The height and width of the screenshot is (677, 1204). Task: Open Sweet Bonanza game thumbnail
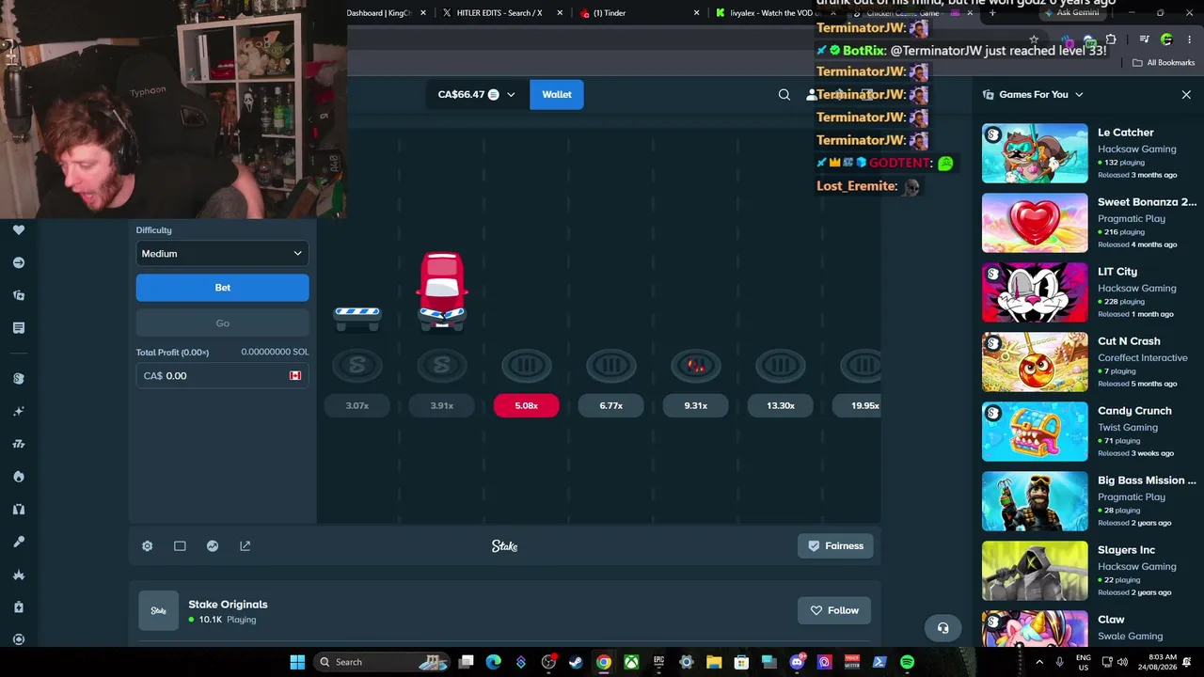click(1035, 223)
